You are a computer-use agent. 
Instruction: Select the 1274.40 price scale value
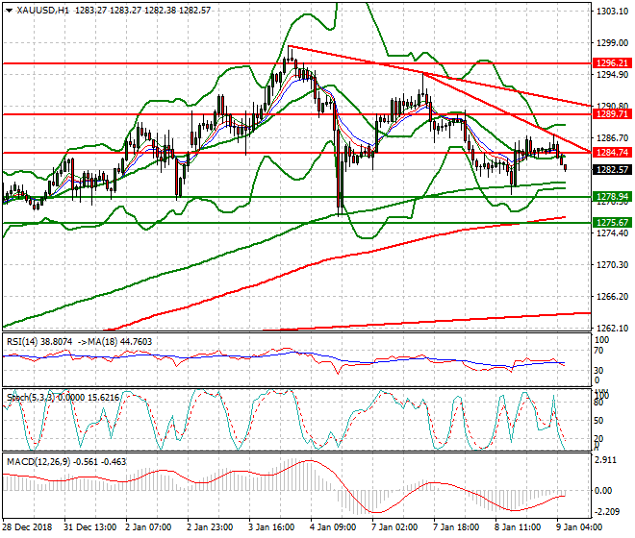(x=612, y=233)
